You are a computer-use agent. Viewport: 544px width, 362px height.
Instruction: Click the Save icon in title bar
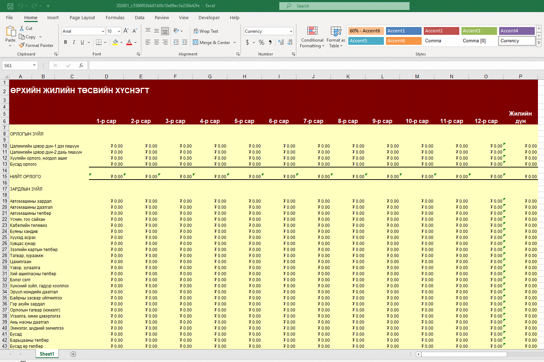10,6
